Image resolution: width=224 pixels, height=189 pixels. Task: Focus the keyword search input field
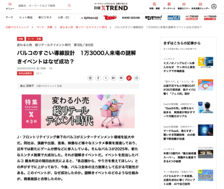pyautogui.click(x=43, y=6)
